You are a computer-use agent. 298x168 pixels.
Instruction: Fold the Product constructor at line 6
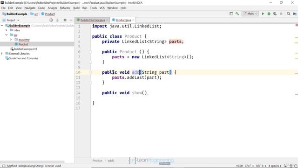[90, 52]
